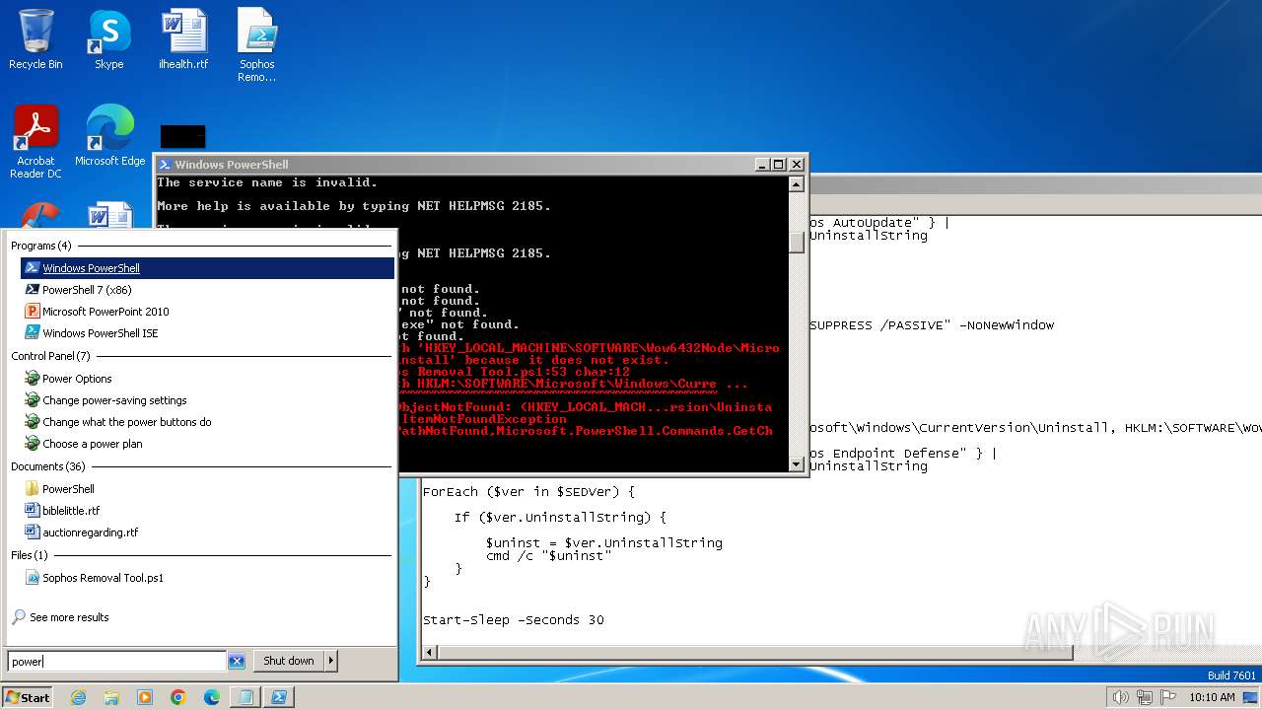This screenshot has height=710, width=1262.
Task: Click the volume icon in system tray
Action: coord(1120,697)
